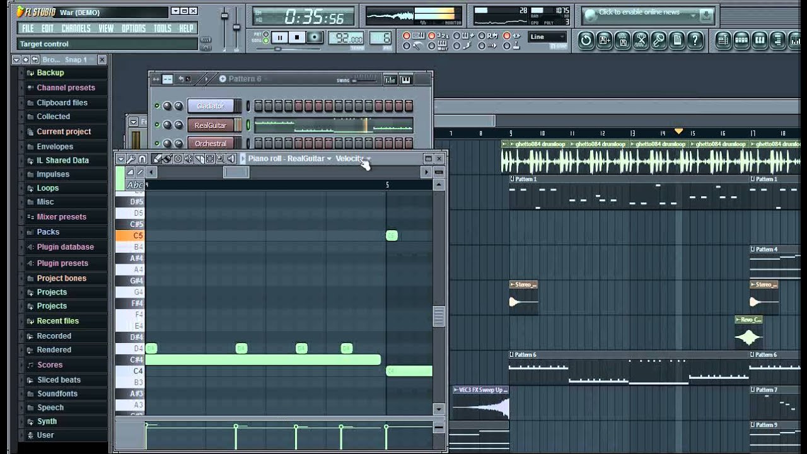The image size is (807, 454).
Task: Switch to Song mode radio button
Action: (265, 40)
